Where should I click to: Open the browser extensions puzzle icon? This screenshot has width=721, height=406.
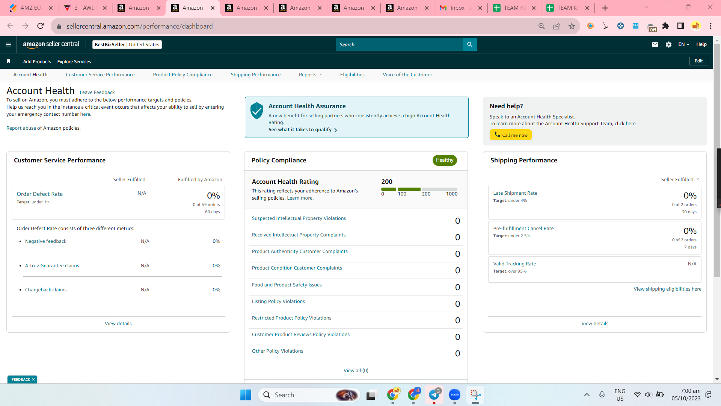665,26
